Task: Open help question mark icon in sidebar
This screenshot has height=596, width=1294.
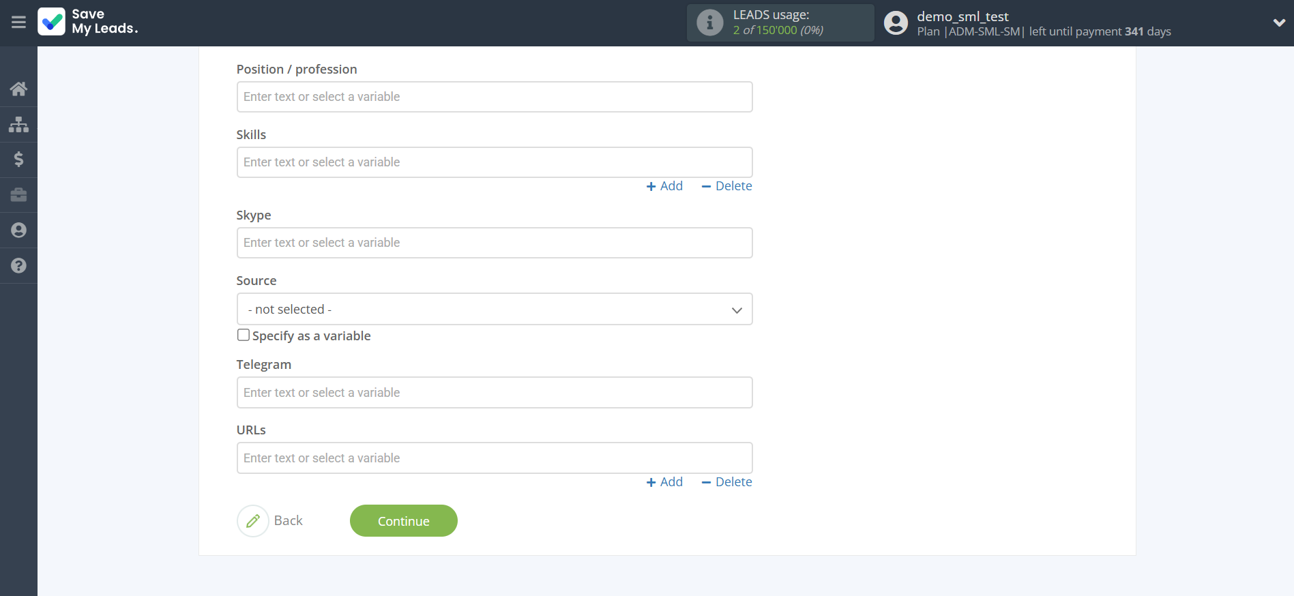Action: (18, 266)
